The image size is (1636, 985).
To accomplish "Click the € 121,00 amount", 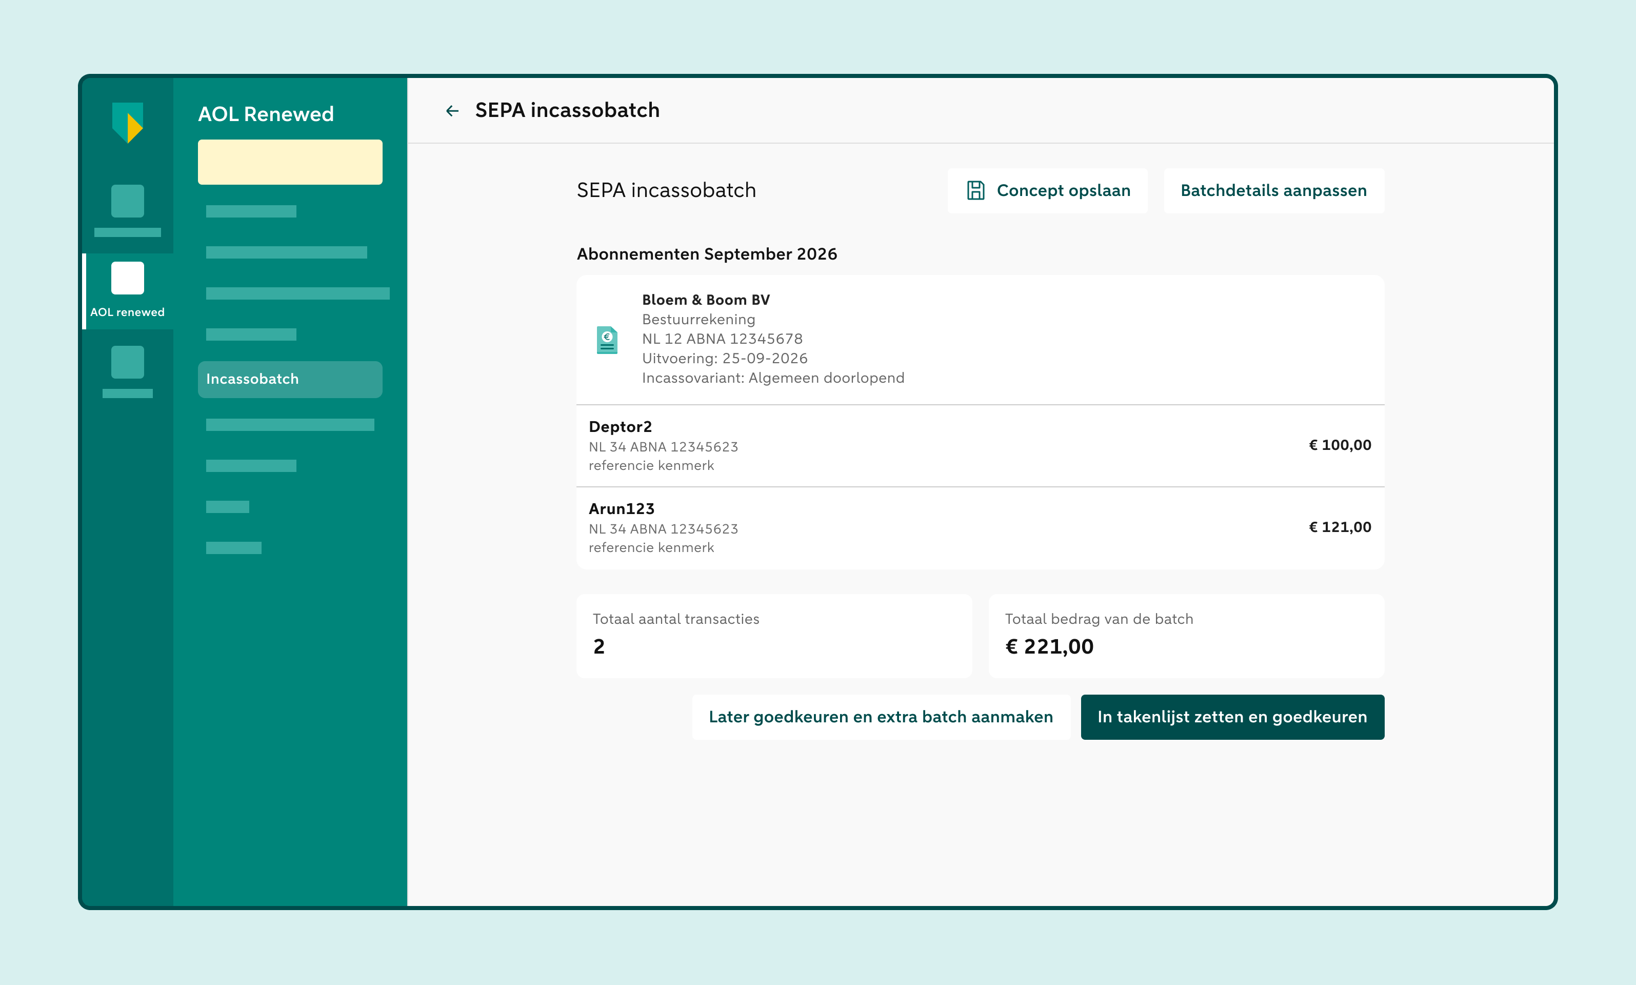I will (x=1340, y=527).
